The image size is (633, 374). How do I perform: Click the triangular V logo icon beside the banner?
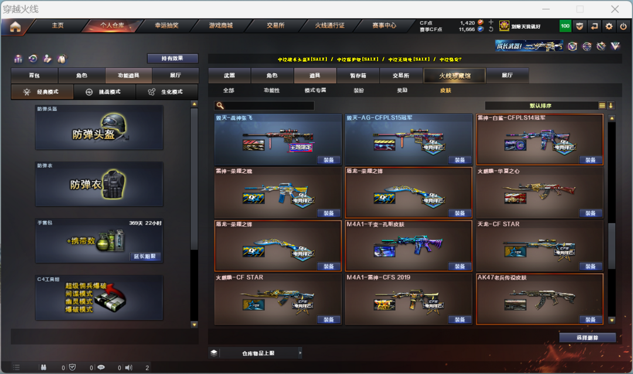[615, 46]
